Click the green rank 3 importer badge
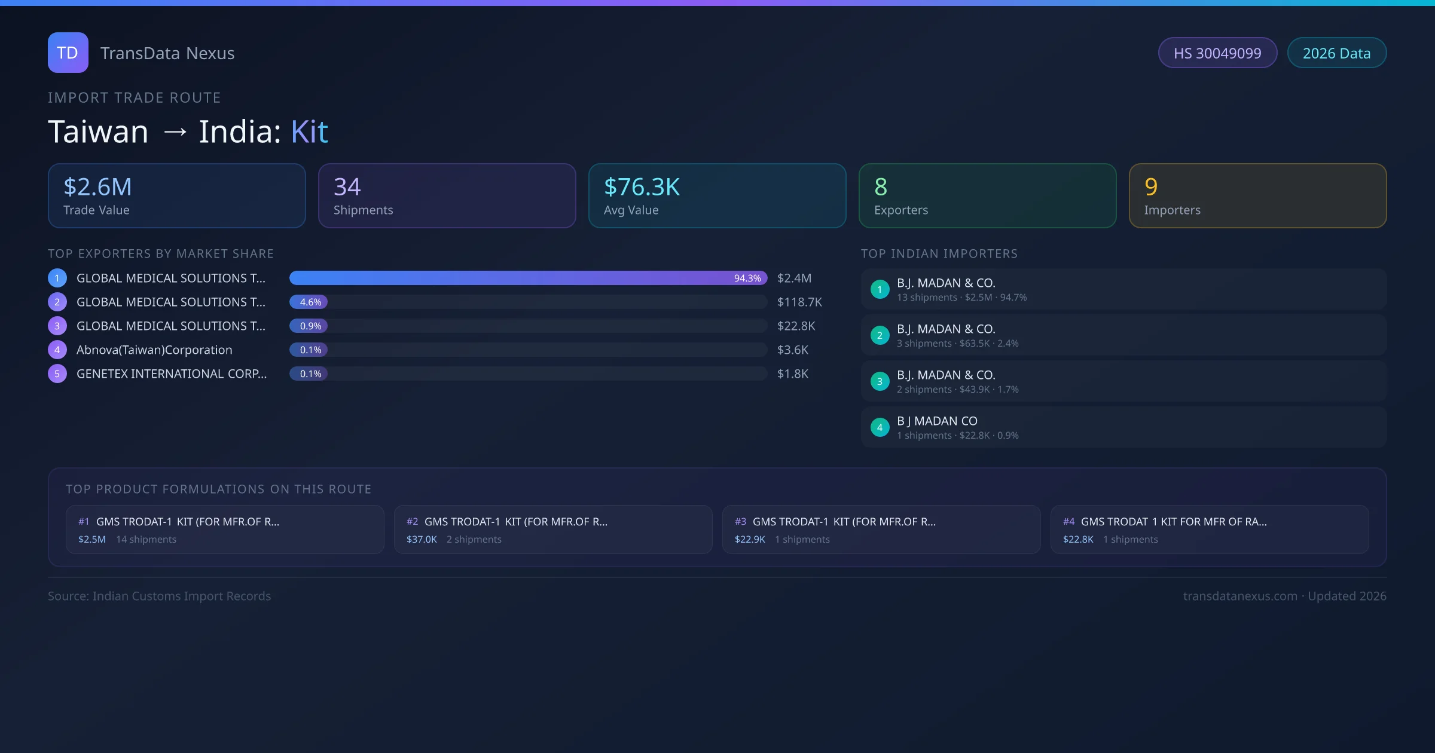This screenshot has height=753, width=1435. click(880, 381)
